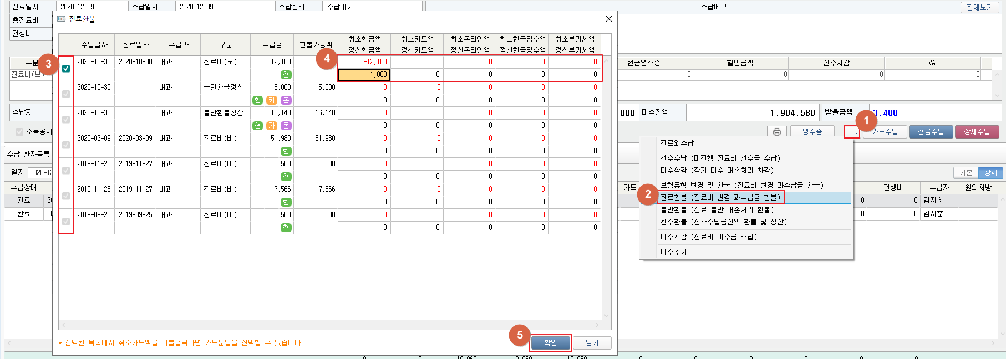Click the green 현 badge in the 7,566 row
1006x359 pixels.
pos(286,202)
